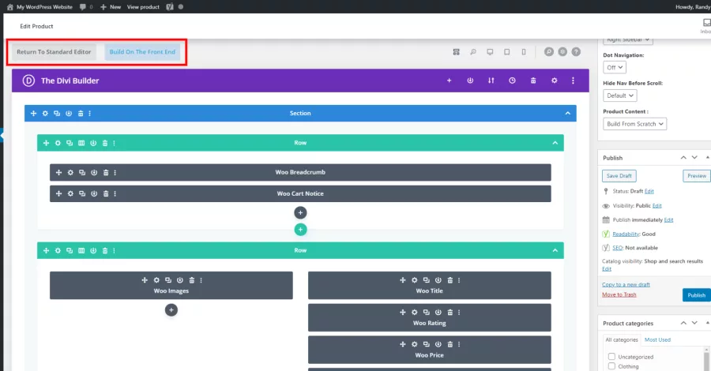Open the round help question icon
The height and width of the screenshot is (371, 711).
point(576,51)
